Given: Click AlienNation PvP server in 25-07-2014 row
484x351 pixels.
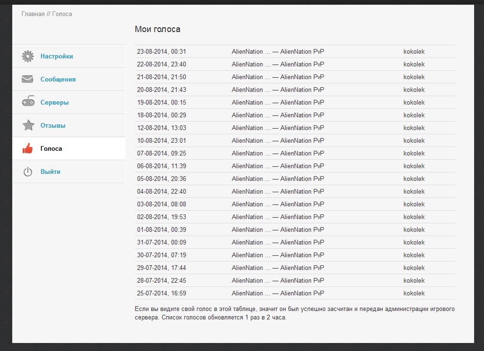Looking at the screenshot, I should (278, 293).
